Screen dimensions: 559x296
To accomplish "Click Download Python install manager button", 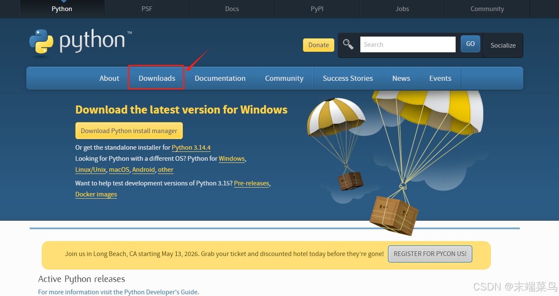I will [129, 131].
